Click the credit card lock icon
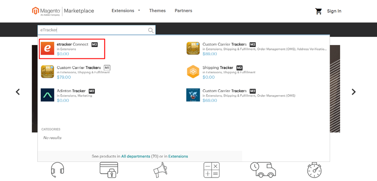Screen dimensions: 377x181 [109, 170]
